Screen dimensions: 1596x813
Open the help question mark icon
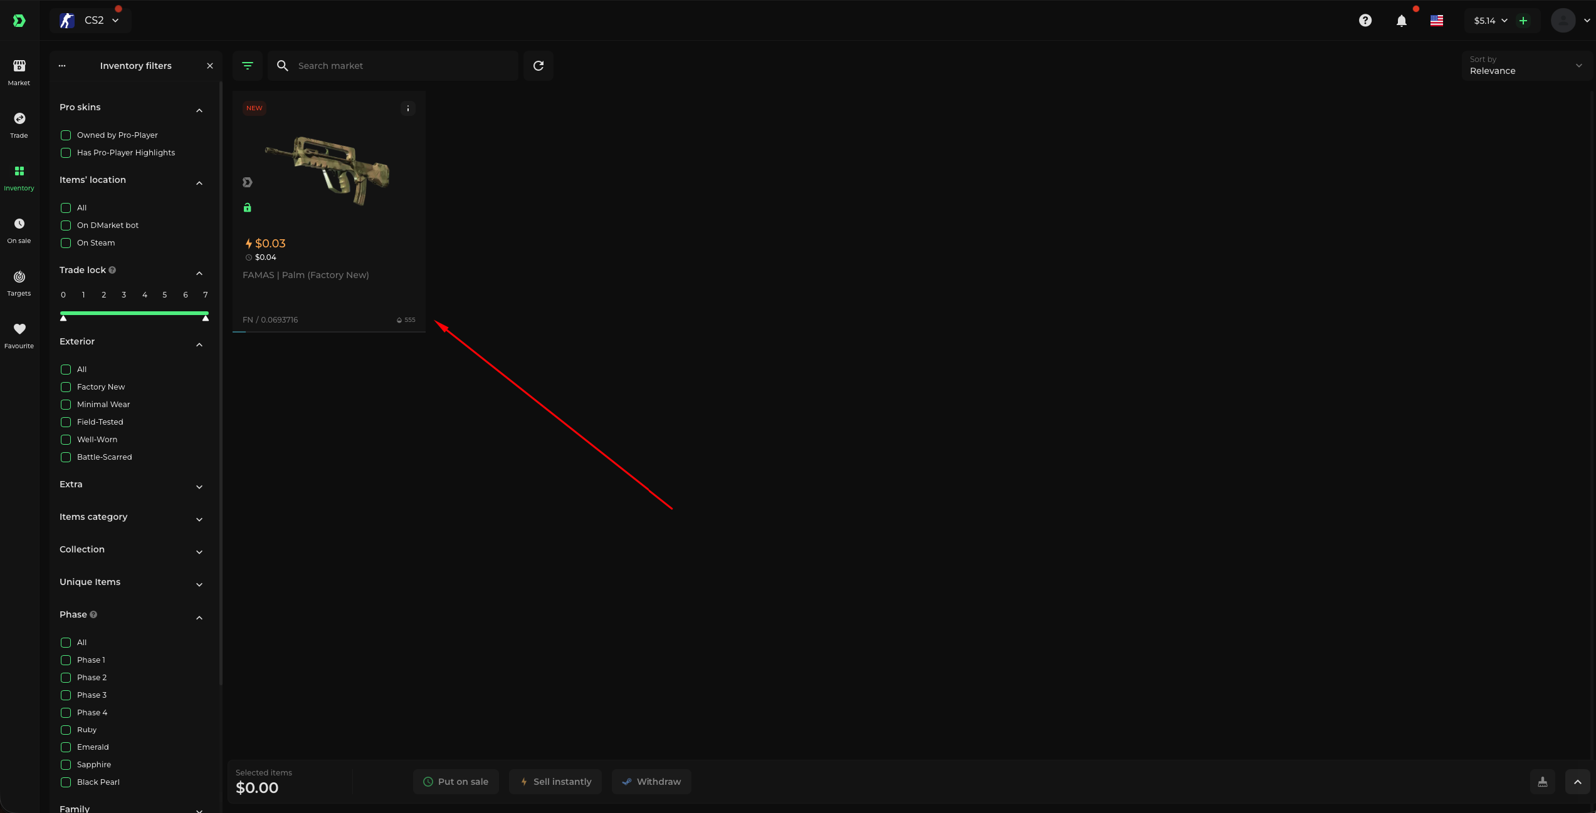click(1365, 21)
